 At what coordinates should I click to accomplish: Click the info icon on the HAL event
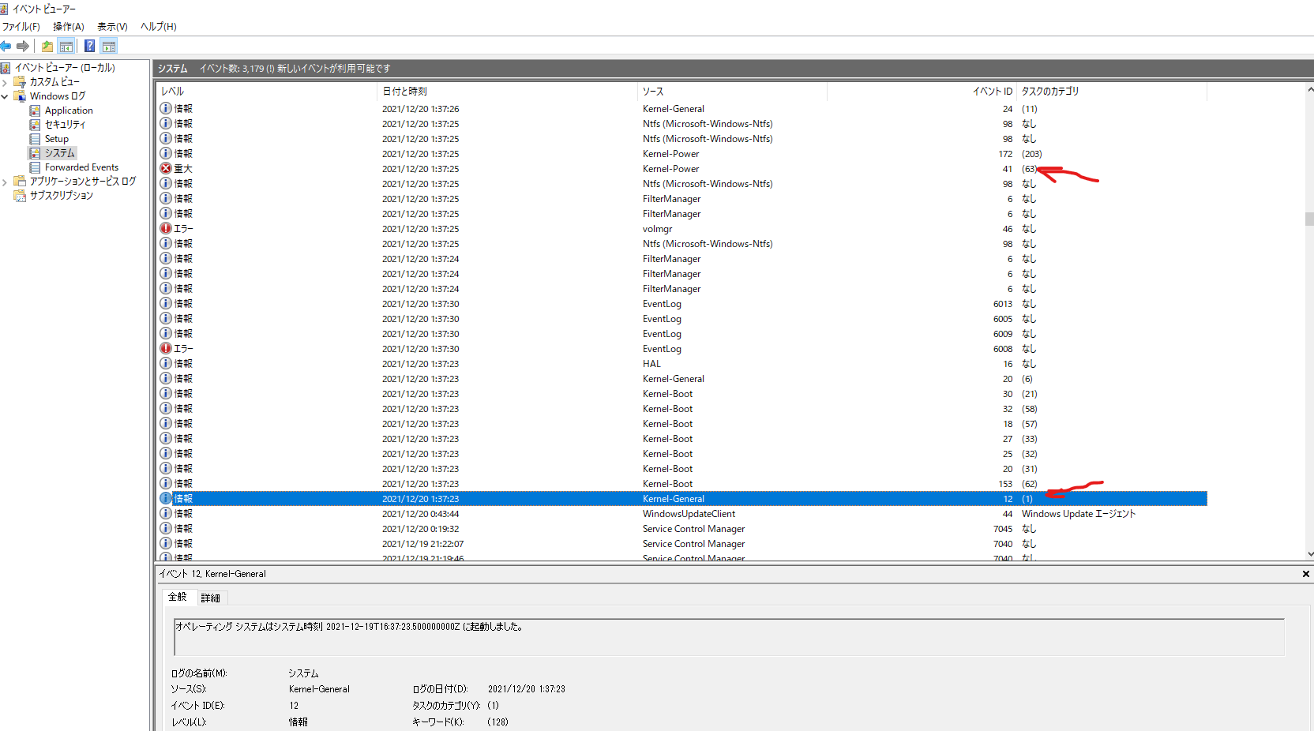coord(166,363)
